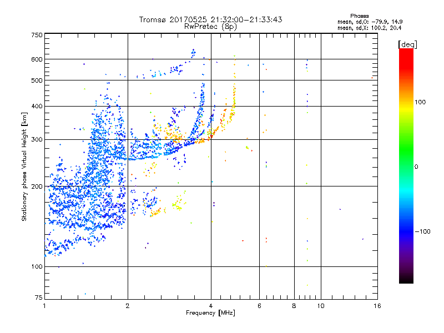Click the colorbar tick label "-100"

pos(422,231)
